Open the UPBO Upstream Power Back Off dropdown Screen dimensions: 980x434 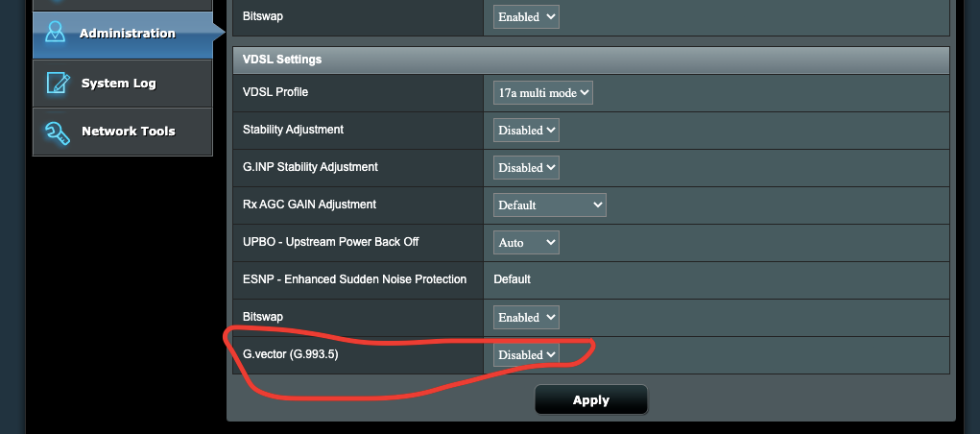pyautogui.click(x=526, y=243)
